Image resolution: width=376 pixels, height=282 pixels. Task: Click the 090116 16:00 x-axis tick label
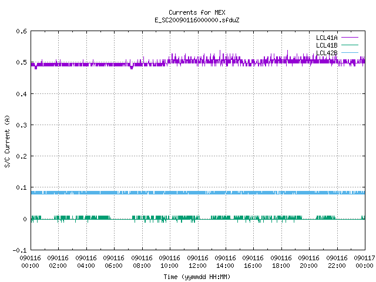tap(253, 262)
